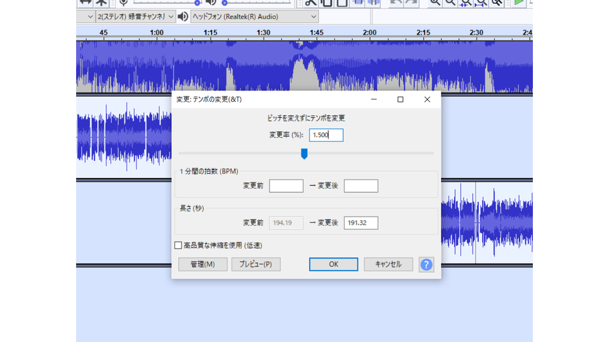
Task: Click the 変更率 (%) input field
Action: 326,135
